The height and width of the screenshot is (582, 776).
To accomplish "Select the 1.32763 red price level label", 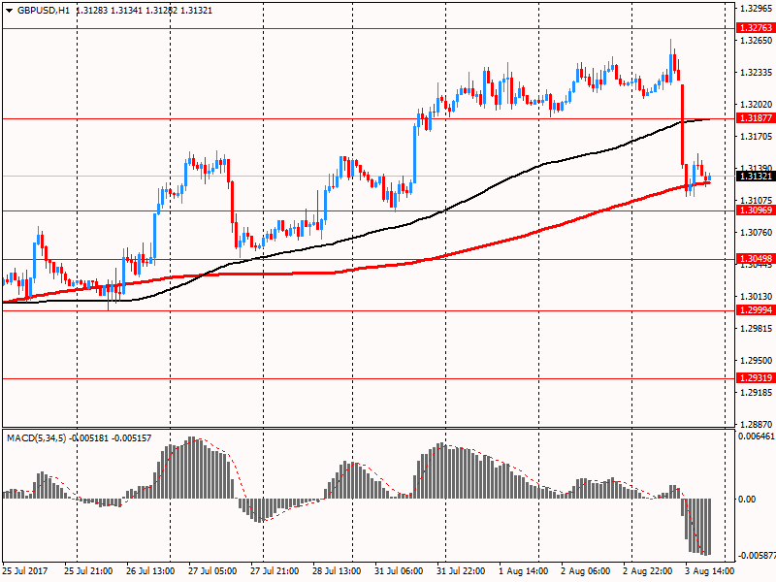I will click(756, 28).
